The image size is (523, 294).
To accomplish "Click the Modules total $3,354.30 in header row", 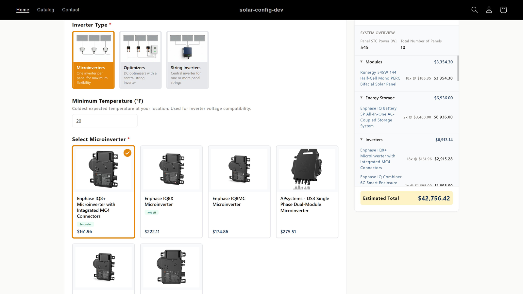I will pos(443,62).
